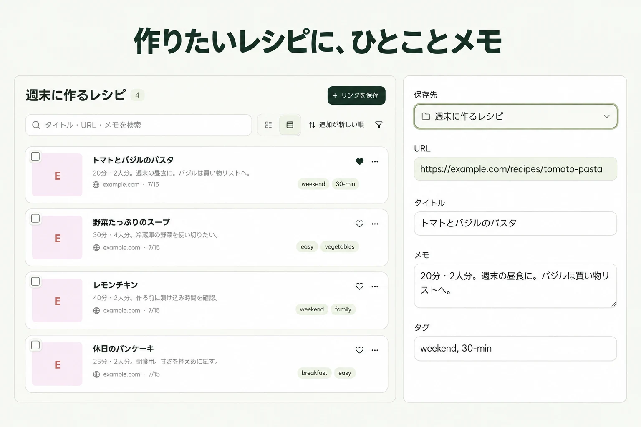
Task: Unfavorite トマトとバジルのパスタ heart icon
Action: coord(360,161)
